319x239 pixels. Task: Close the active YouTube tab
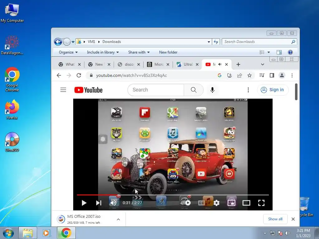226,64
